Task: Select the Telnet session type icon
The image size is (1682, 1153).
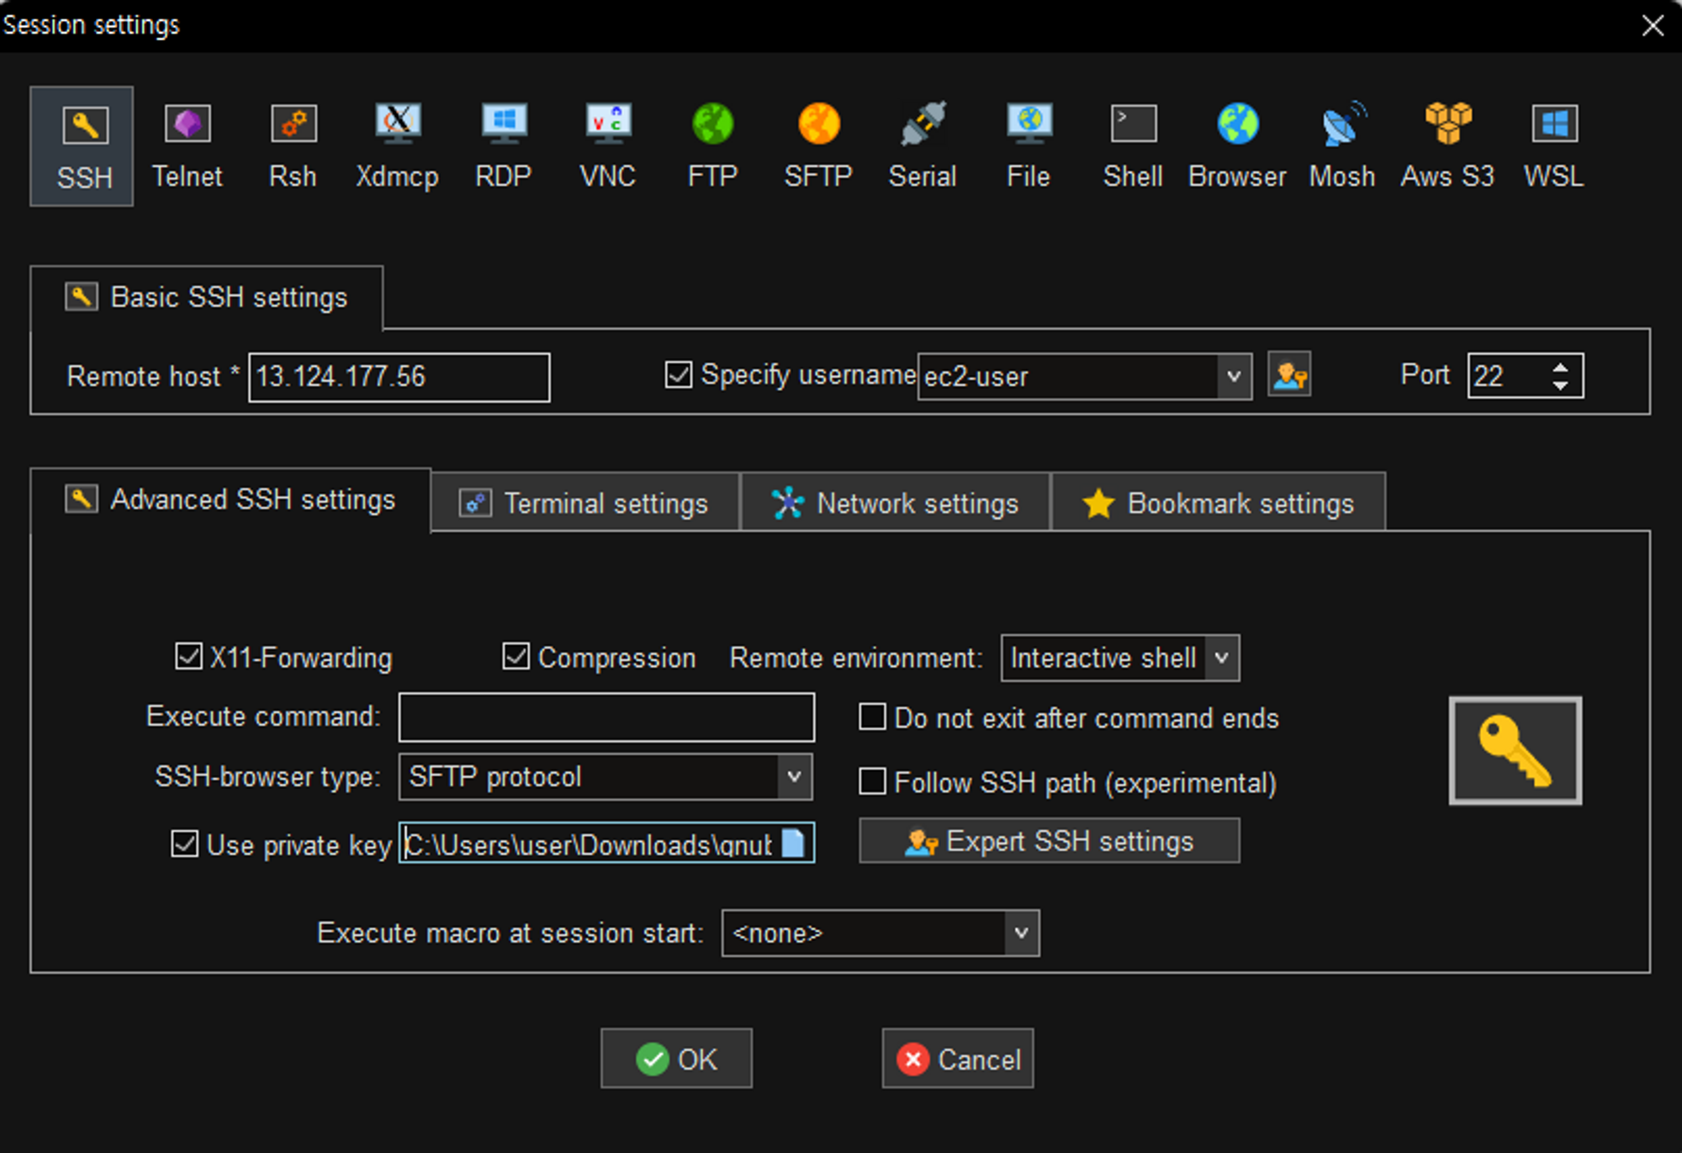Action: (187, 145)
